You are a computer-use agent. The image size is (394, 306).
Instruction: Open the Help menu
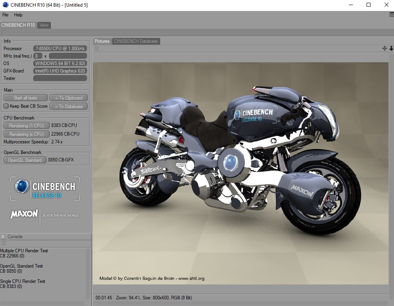[x=18, y=15]
